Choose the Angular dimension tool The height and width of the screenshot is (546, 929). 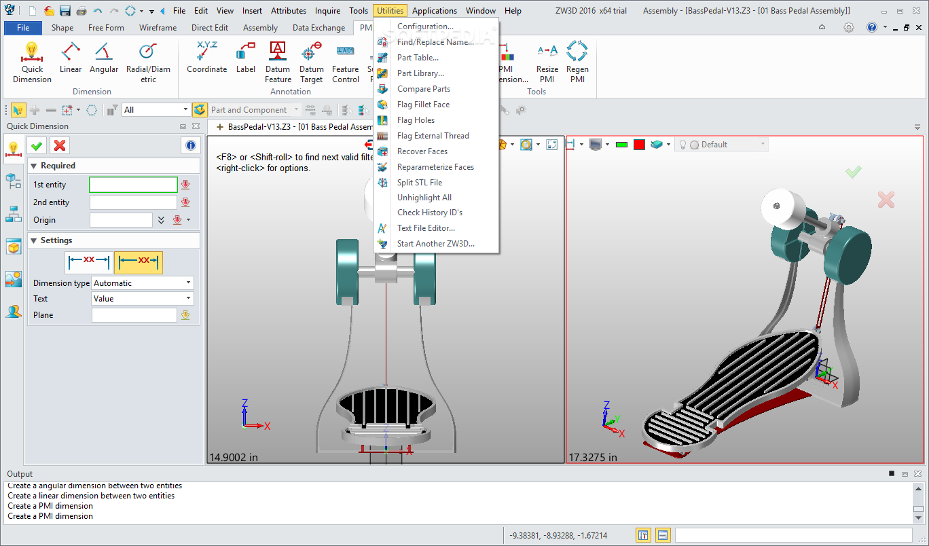pos(104,58)
